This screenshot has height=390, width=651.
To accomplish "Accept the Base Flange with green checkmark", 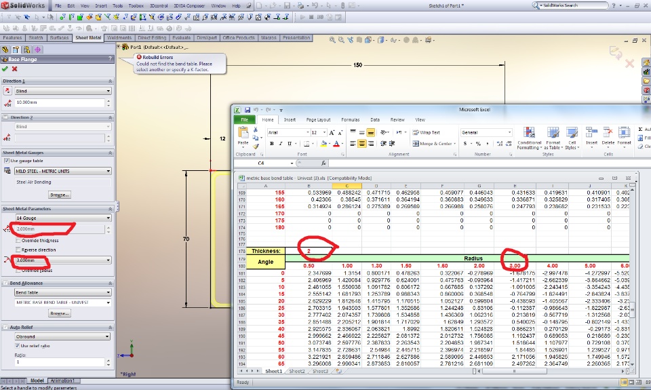I will pyautogui.click(x=5, y=69).
